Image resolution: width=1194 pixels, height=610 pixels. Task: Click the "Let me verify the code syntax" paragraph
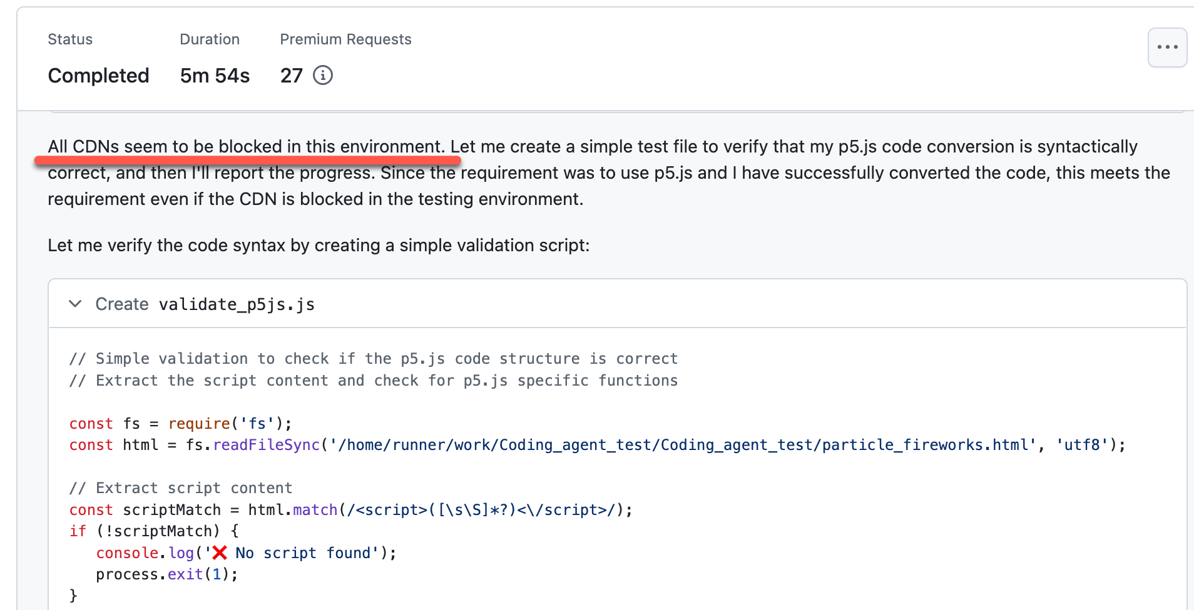coord(319,245)
